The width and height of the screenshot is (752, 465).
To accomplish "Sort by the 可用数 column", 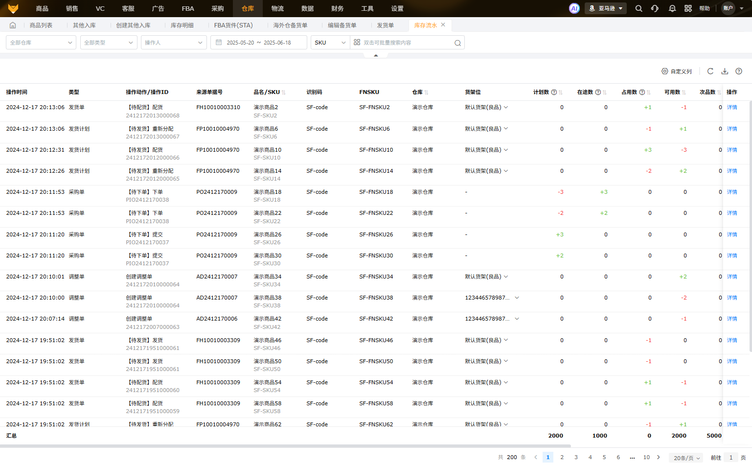I will 684,93.
